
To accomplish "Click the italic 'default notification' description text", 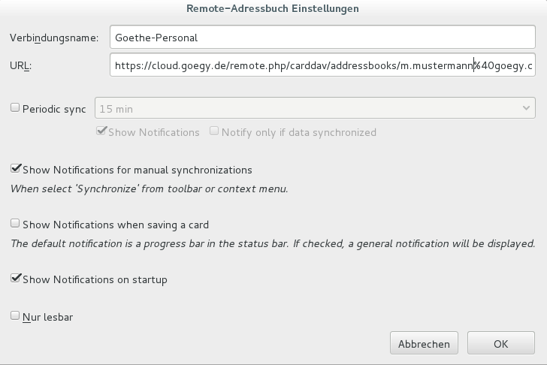I will click(272, 243).
